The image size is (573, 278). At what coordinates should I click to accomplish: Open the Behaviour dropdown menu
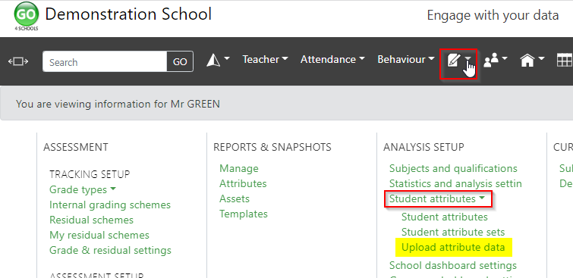(x=406, y=59)
